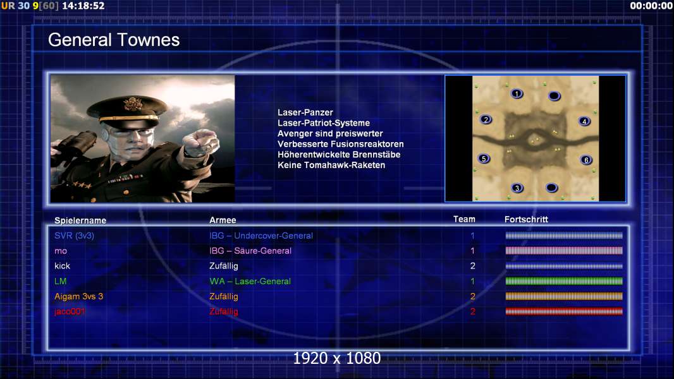The image size is (674, 379).
Task: Click the 'Team' column header
Action: pyautogui.click(x=464, y=219)
